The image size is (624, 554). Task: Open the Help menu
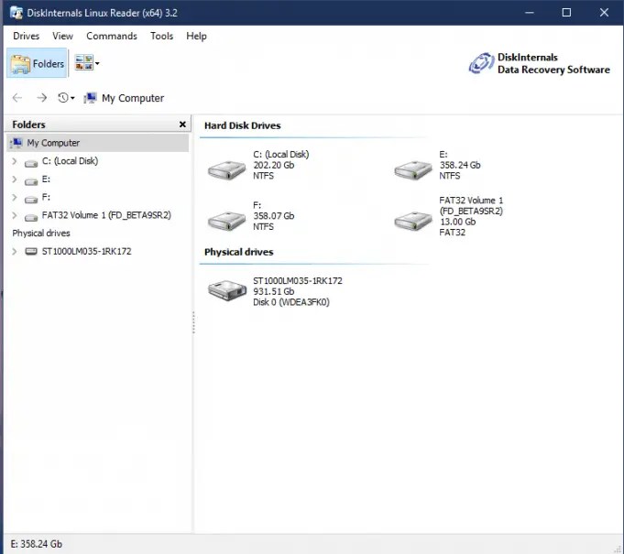196,36
